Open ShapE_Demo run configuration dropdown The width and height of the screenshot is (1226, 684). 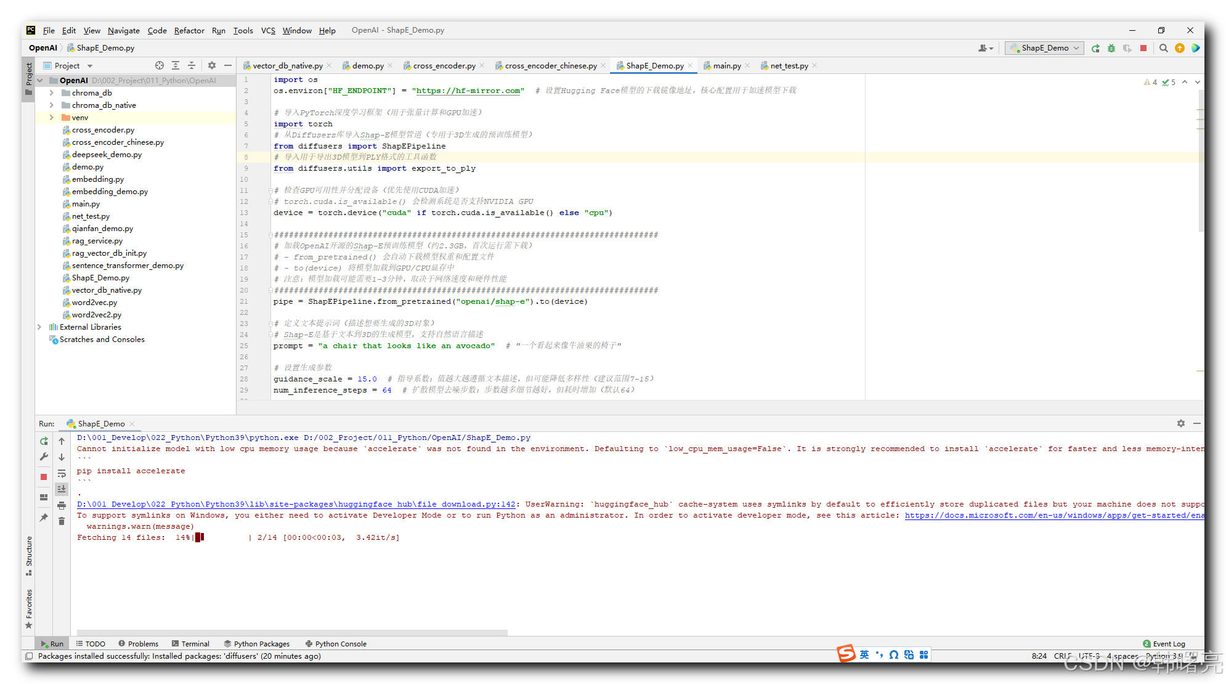coord(1045,48)
